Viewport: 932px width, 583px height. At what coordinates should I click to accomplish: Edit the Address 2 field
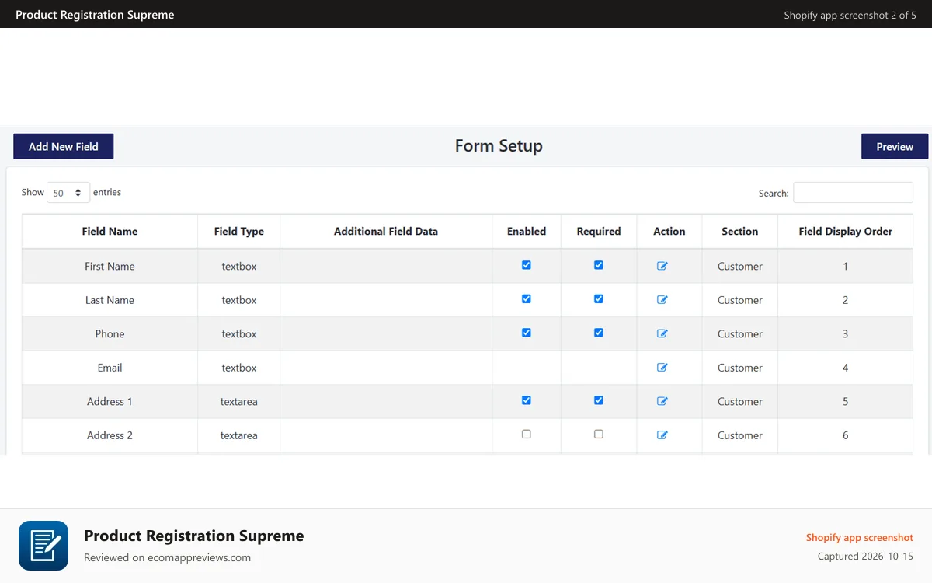click(662, 435)
